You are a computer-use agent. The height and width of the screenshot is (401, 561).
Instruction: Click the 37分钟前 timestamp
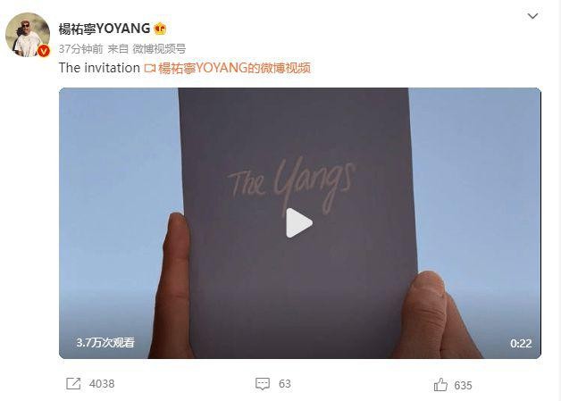tap(81, 48)
